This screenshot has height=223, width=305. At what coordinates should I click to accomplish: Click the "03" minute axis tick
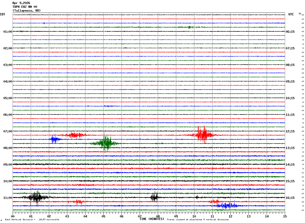[x=67, y=216]
